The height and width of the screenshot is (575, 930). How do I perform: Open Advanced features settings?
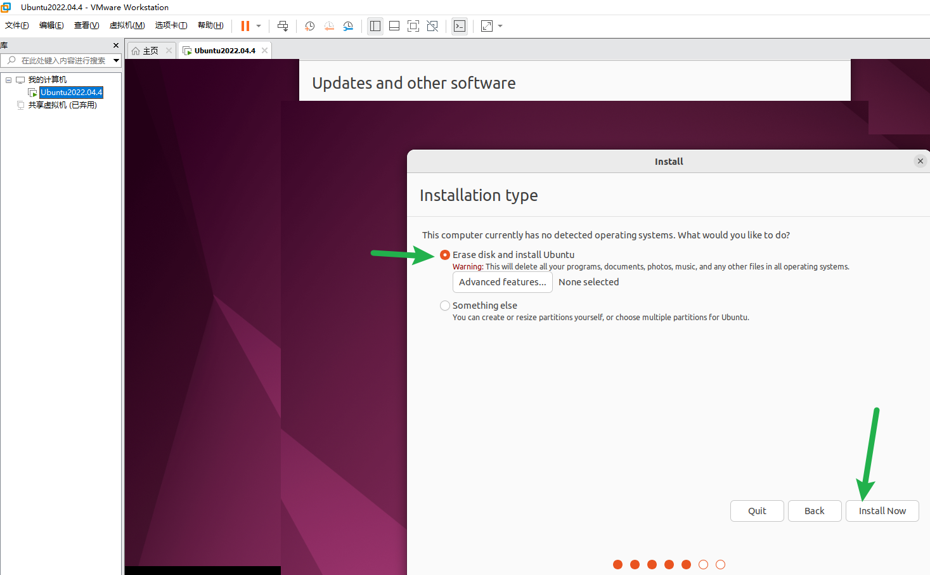(x=503, y=282)
